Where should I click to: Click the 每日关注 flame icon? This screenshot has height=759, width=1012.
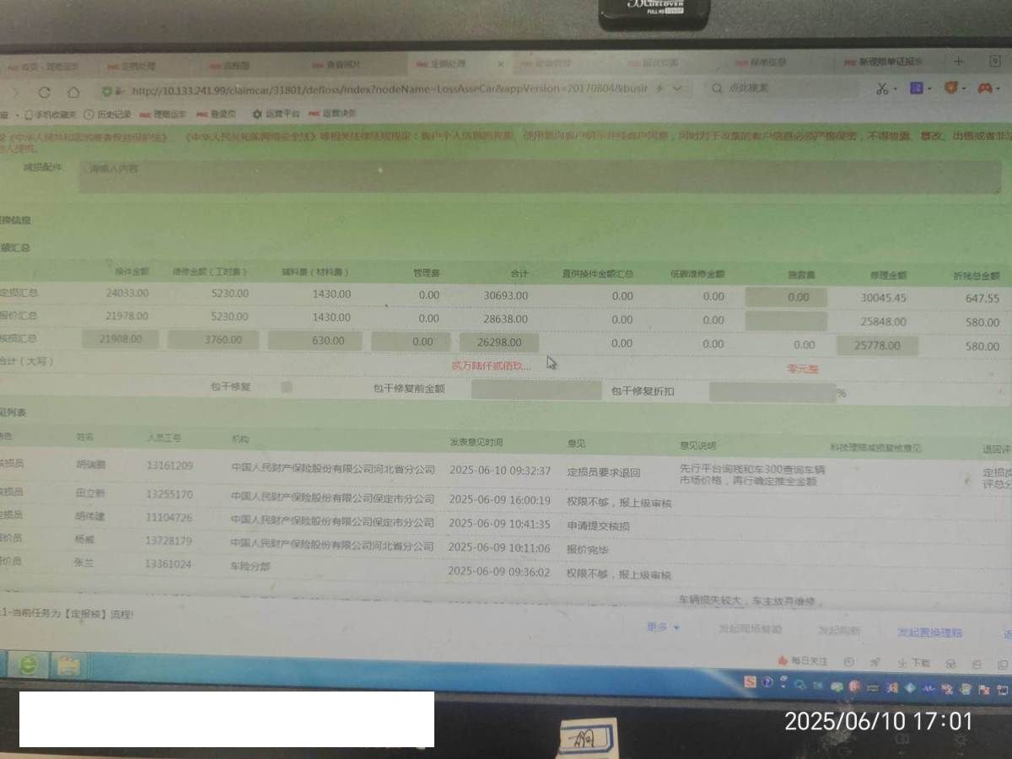(x=783, y=660)
